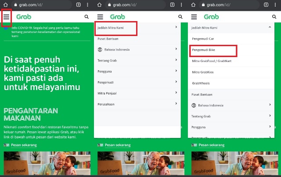Open Mitra Penjual in middle panel menu
This screenshot has height=177, width=281.
pos(107,93)
